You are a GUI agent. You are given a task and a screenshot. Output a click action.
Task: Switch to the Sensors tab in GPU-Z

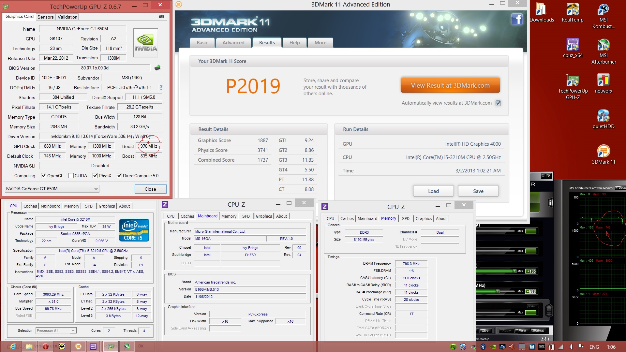click(45, 17)
